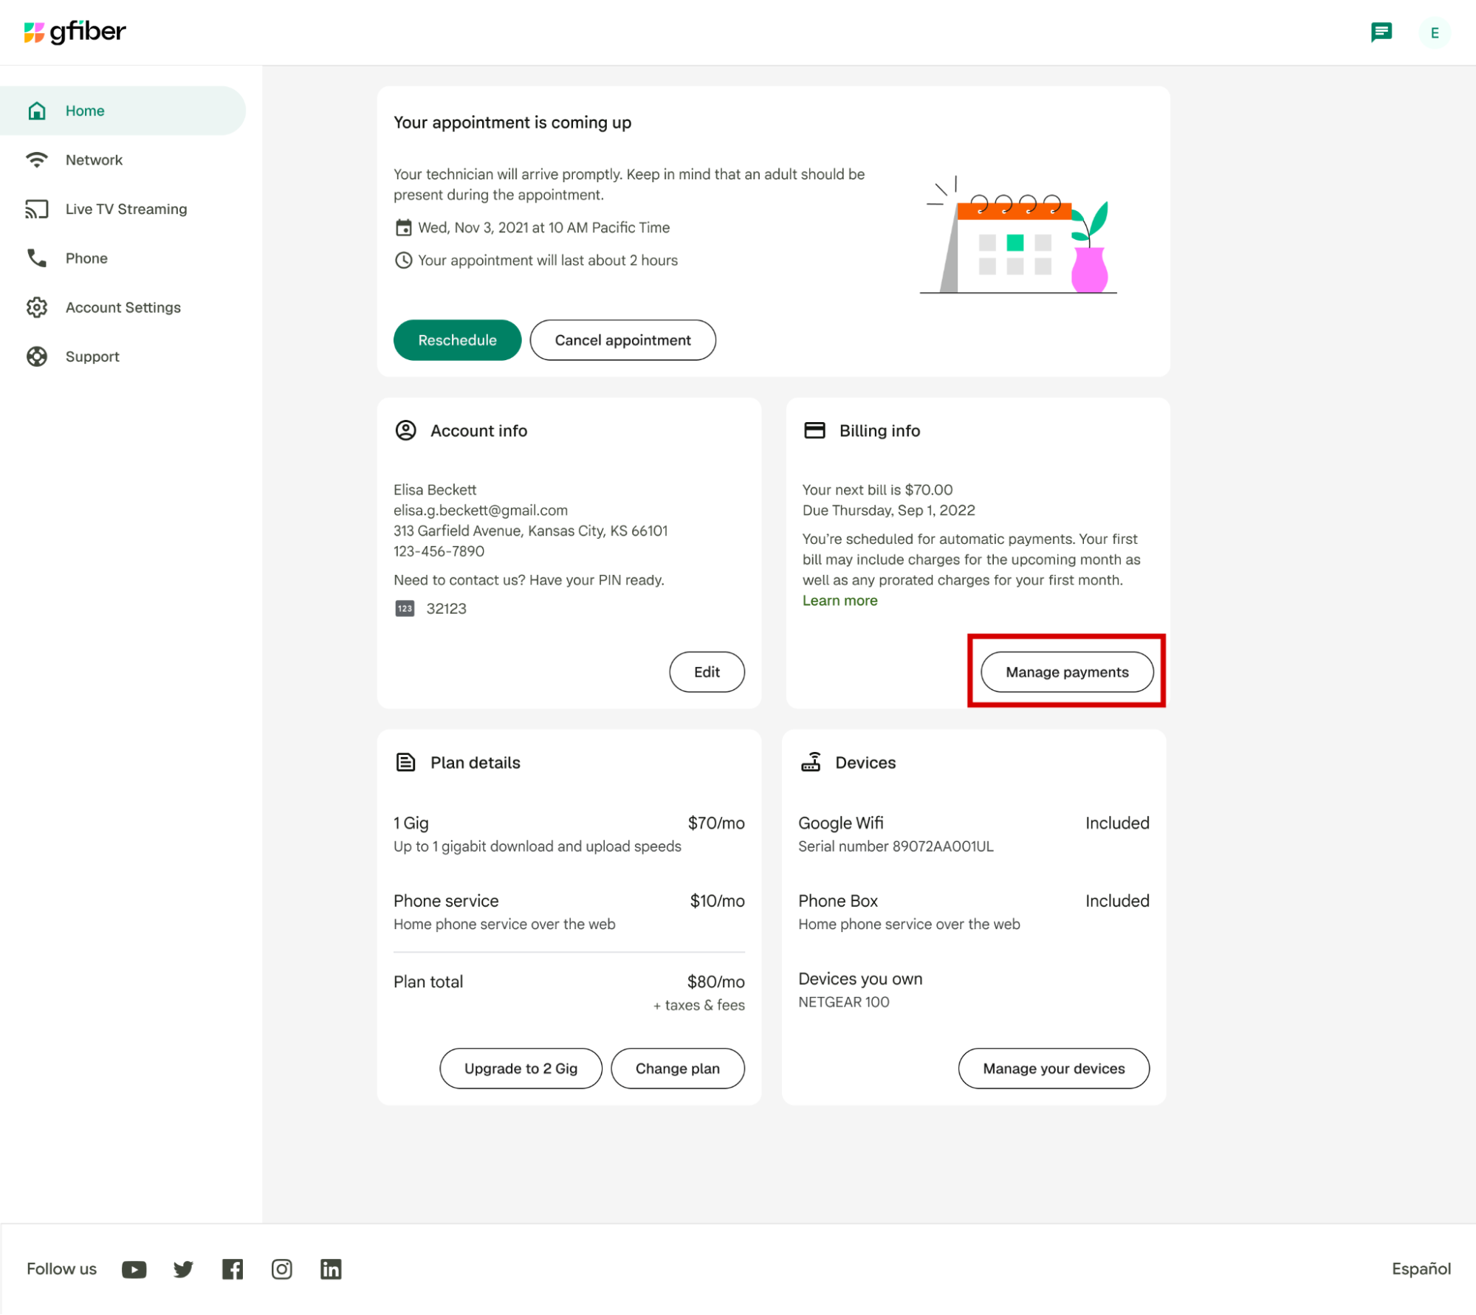Click the Account Settings gear icon
Viewport: 1476px width, 1315px height.
tap(37, 307)
